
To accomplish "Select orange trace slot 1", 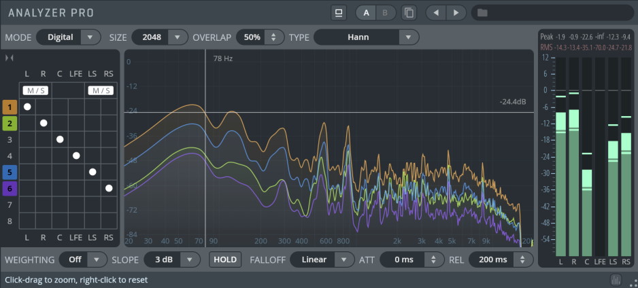I will tap(10, 107).
